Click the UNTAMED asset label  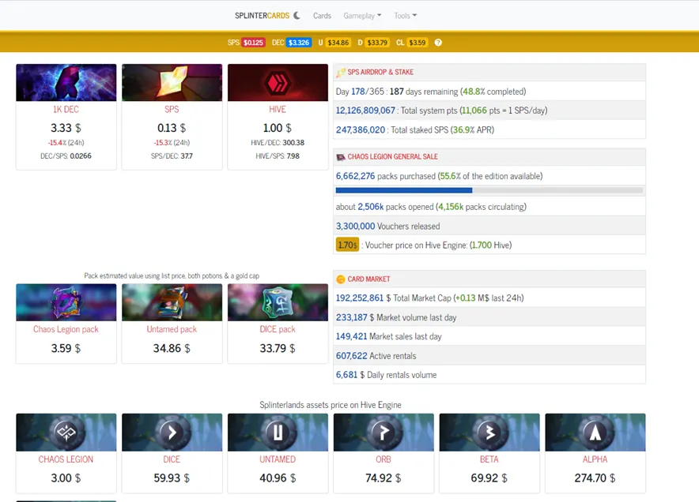tap(278, 459)
